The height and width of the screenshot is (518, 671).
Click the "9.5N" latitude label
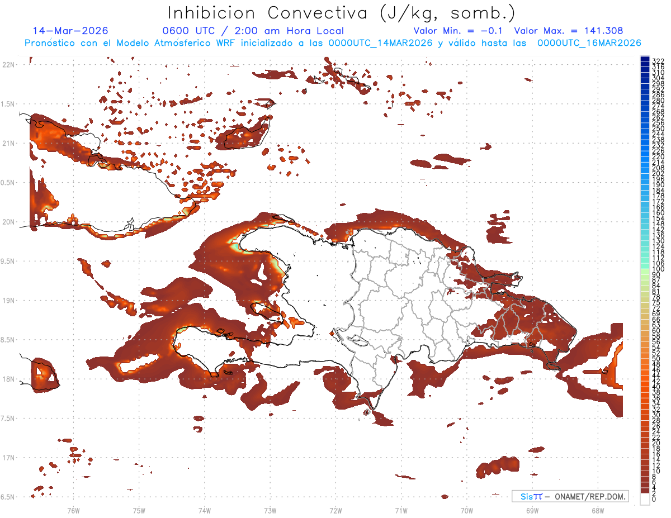click(x=8, y=262)
